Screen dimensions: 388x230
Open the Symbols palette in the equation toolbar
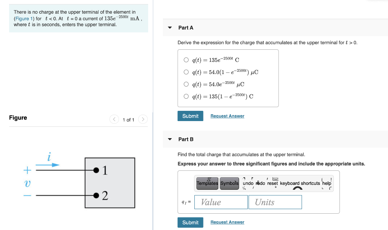(229, 183)
